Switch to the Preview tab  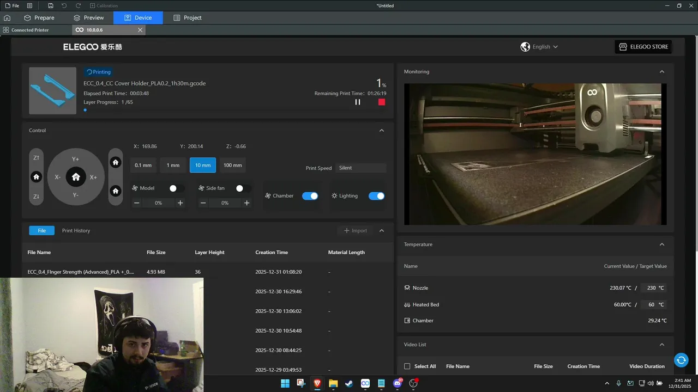(88, 18)
